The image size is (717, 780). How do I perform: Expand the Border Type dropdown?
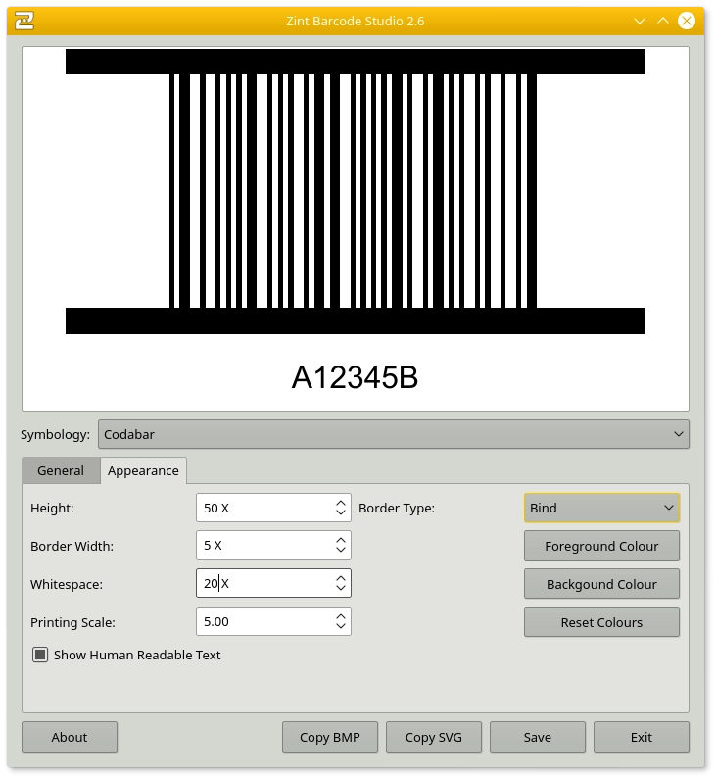tap(601, 508)
